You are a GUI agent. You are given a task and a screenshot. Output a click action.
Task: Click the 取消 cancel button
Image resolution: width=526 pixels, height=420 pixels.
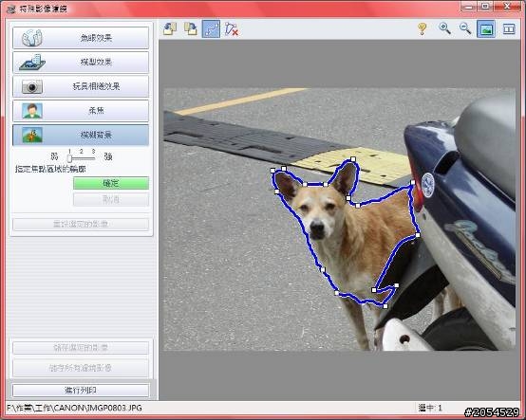(111, 200)
